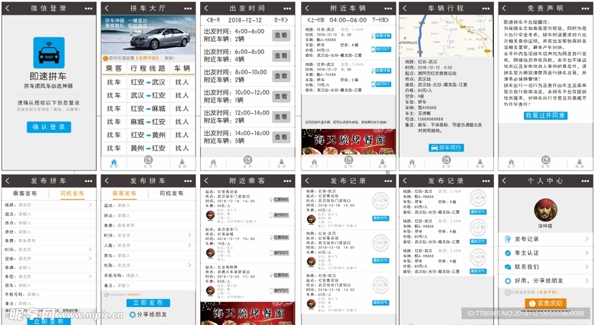Viewport: 596px width, 325px height.
Task: Go back from the 车辆行程 screen
Action: (405, 8)
